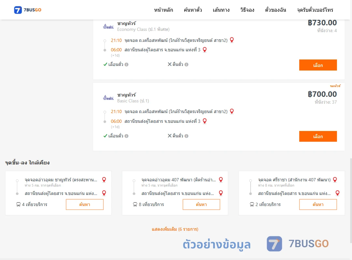Click the ฿730.00 price text
Image resolution: width=352 pixels, height=260 pixels.
pyautogui.click(x=322, y=23)
